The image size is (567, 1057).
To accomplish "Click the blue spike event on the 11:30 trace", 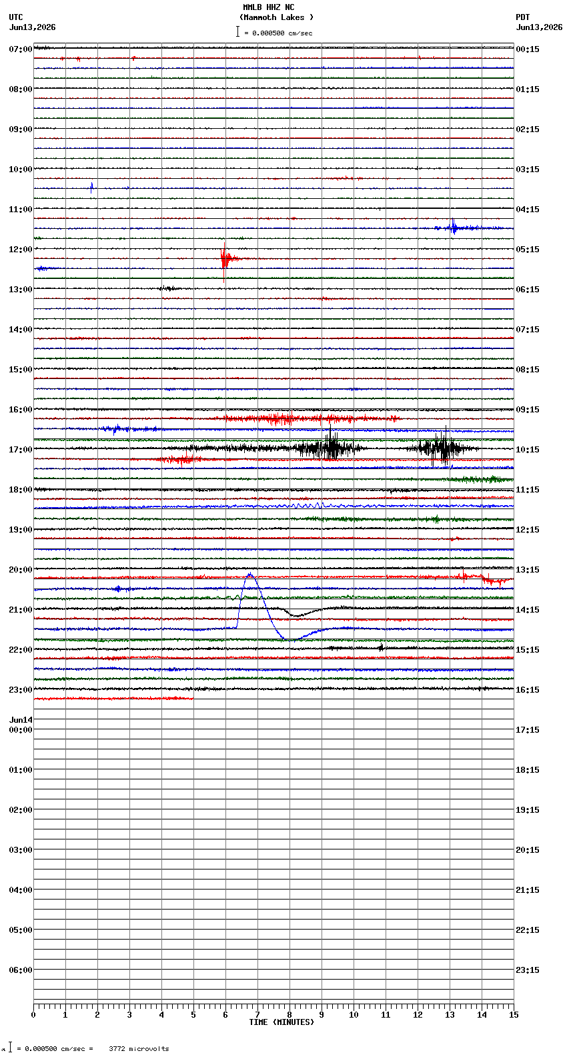I will point(454,227).
